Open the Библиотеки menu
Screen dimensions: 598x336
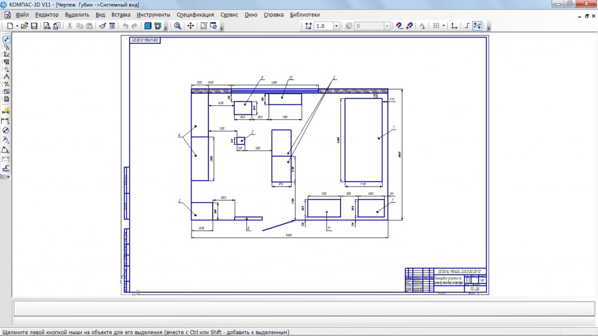305,15
